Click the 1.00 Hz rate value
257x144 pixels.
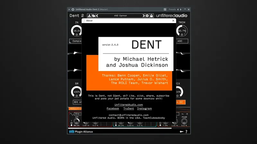click(x=175, y=125)
